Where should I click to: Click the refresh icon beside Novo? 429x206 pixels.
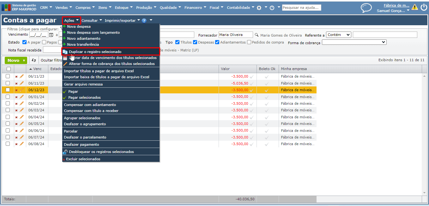(34, 60)
